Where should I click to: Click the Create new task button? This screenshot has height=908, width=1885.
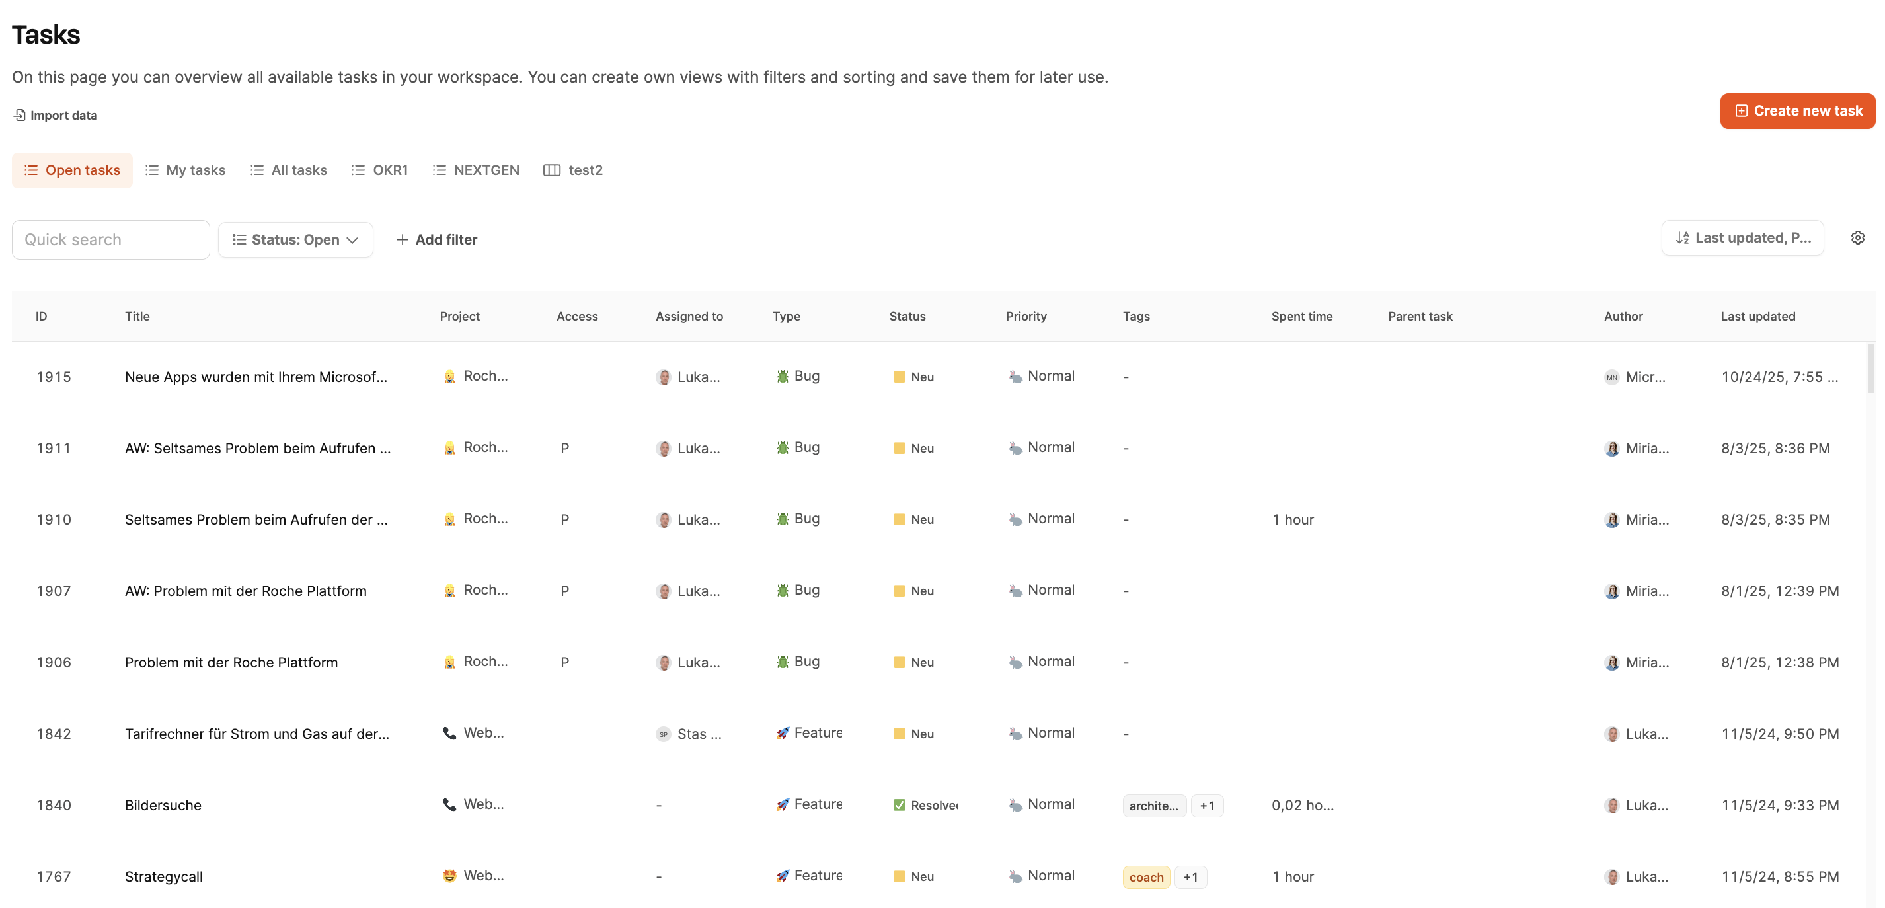[1796, 110]
